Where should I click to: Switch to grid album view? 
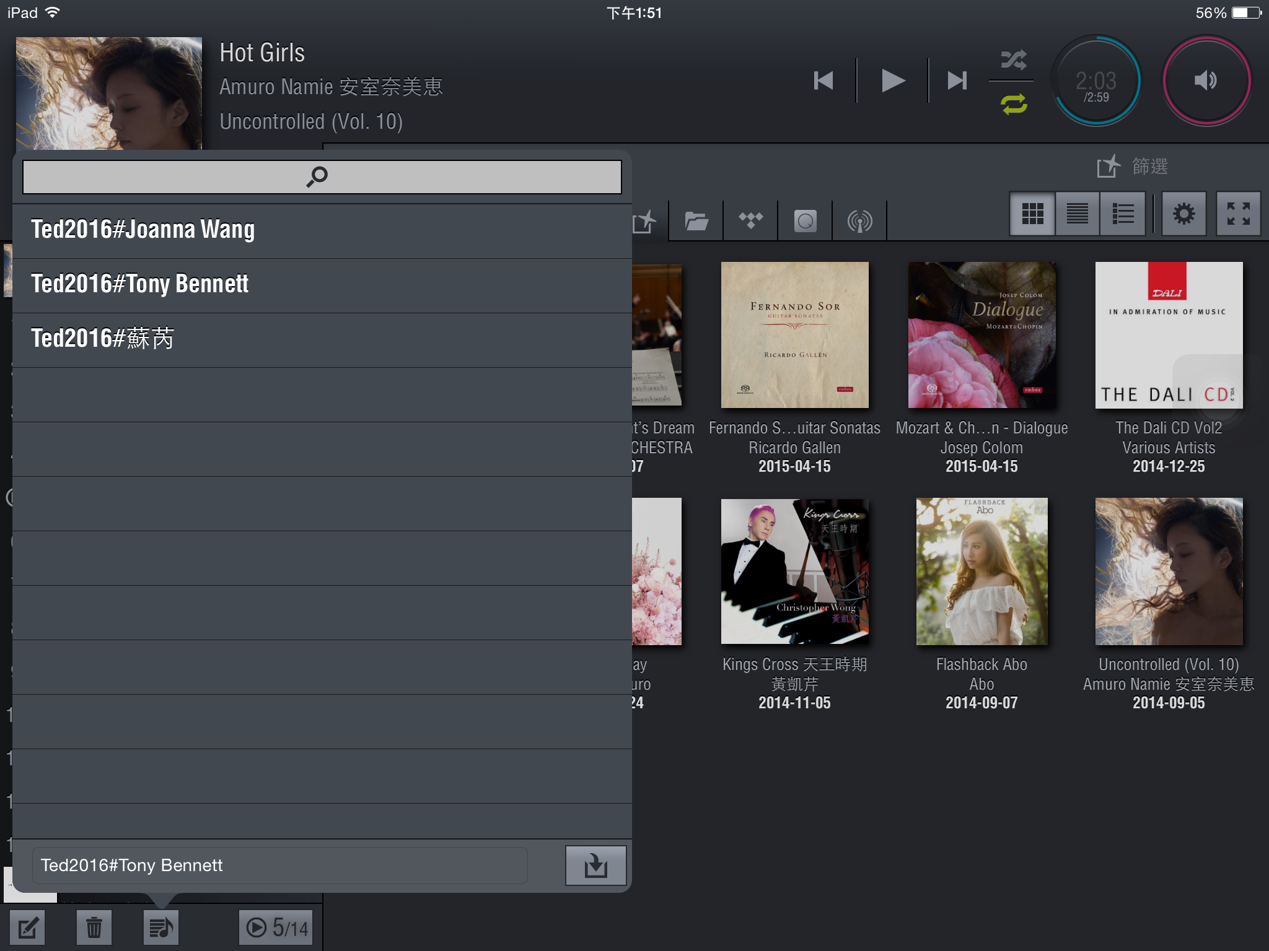point(1032,214)
